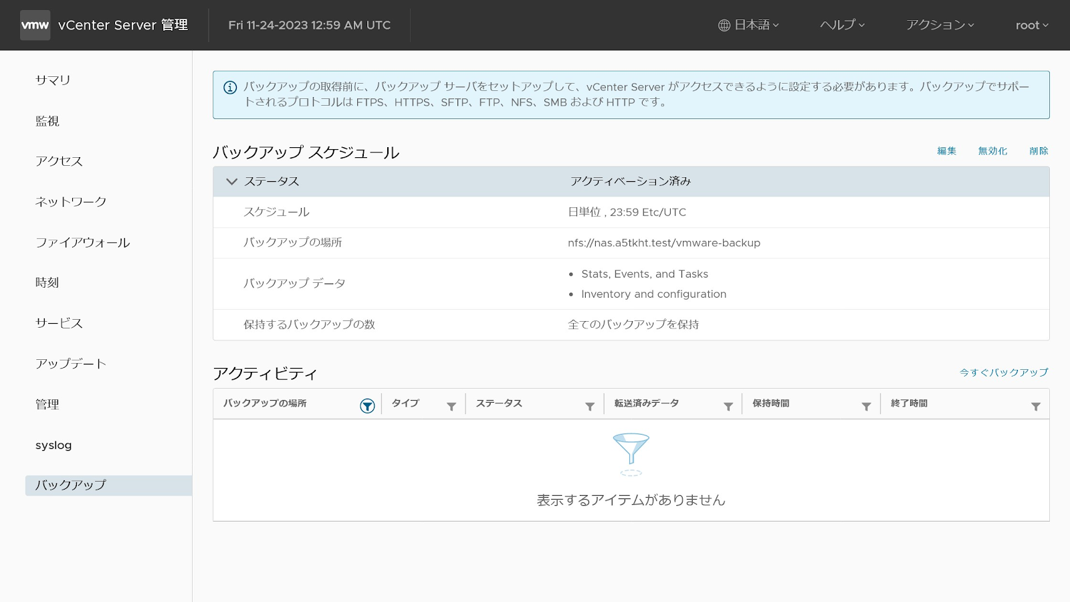1070x602 pixels.
Task: Click 終了時間 column header
Action: [x=909, y=403]
